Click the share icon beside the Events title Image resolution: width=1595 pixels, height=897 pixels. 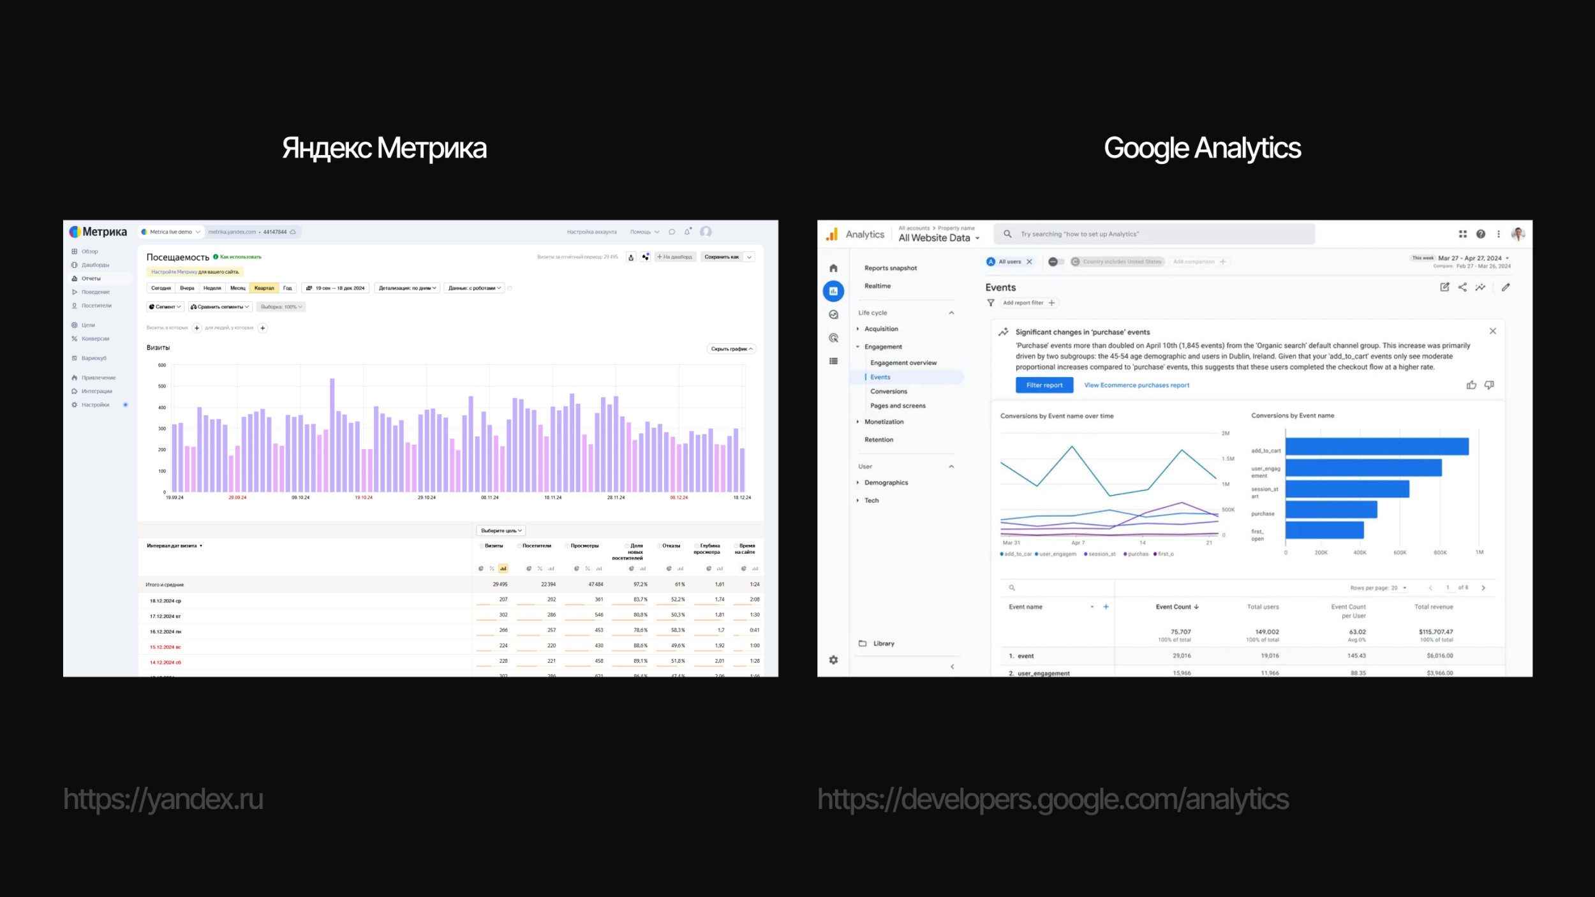pyautogui.click(x=1462, y=287)
